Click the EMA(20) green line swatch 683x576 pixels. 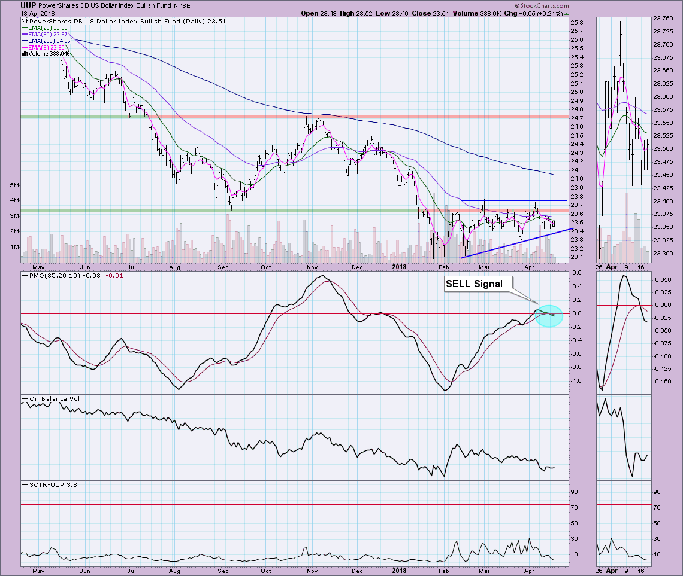click(x=25, y=28)
